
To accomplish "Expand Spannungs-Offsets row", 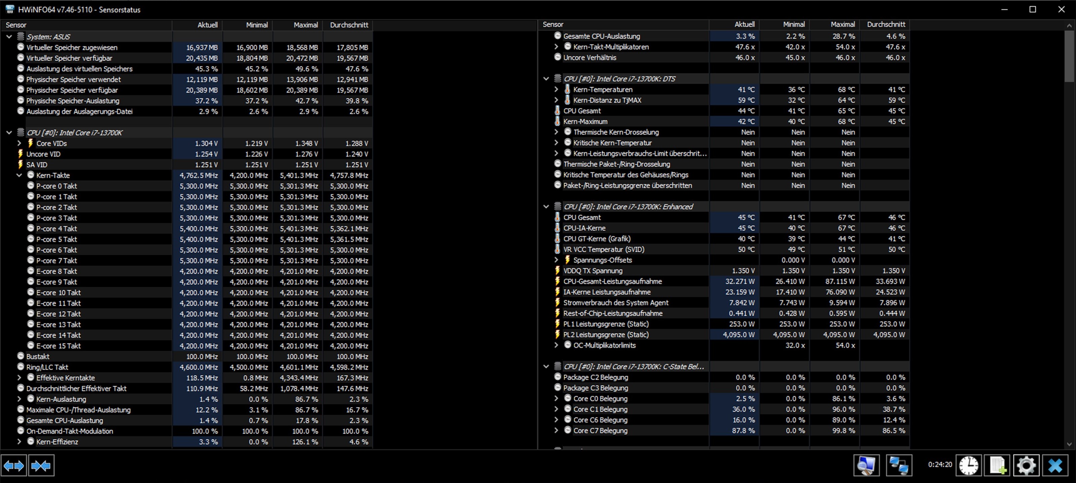I will [556, 260].
